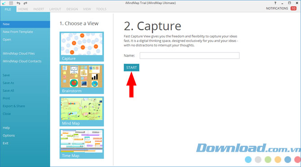The image size is (301, 167).
Task: Click the save icon in quick access bar
Action: [11, 3]
